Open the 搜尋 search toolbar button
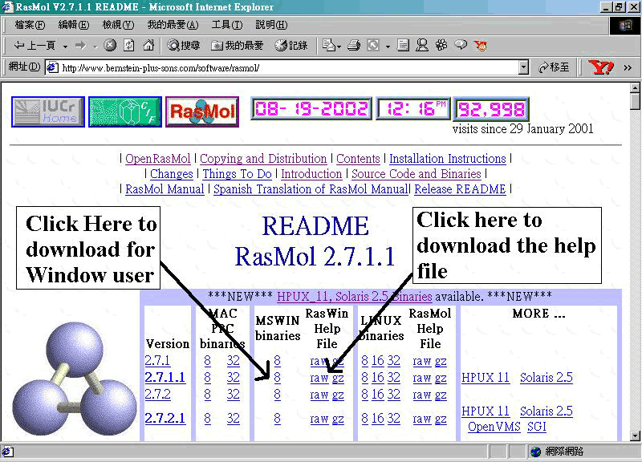The image size is (642, 462). tap(184, 46)
